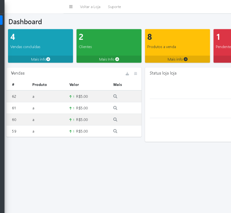The width and height of the screenshot is (231, 213).
Task: Click magnifier icon for sale 60
Action: (x=115, y=119)
